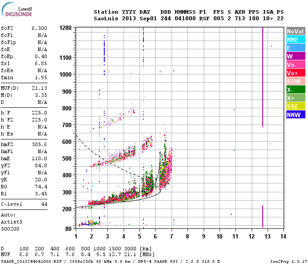Click the fmin value 1.95
This screenshot has height=264, width=308.
pos(41,77)
